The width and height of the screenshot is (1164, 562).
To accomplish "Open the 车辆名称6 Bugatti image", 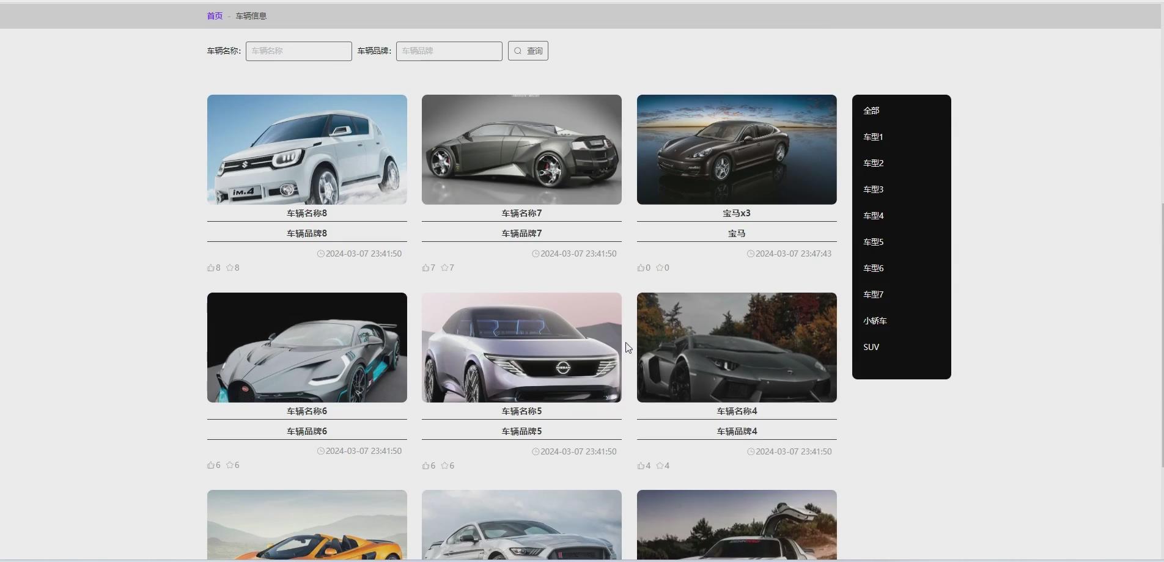I will [x=307, y=348].
